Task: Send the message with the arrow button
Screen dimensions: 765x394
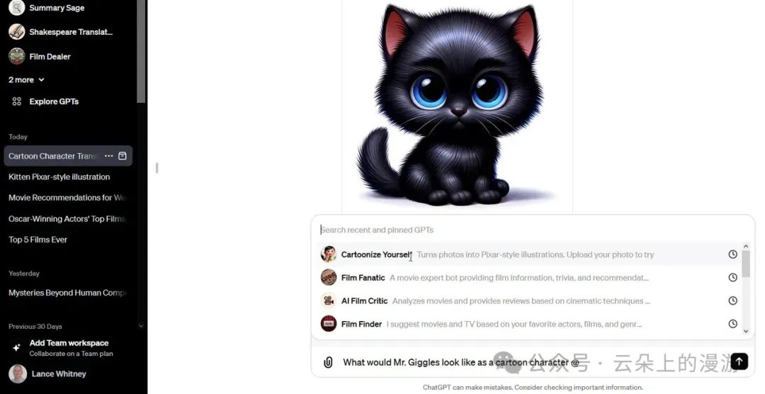Action: pos(739,361)
